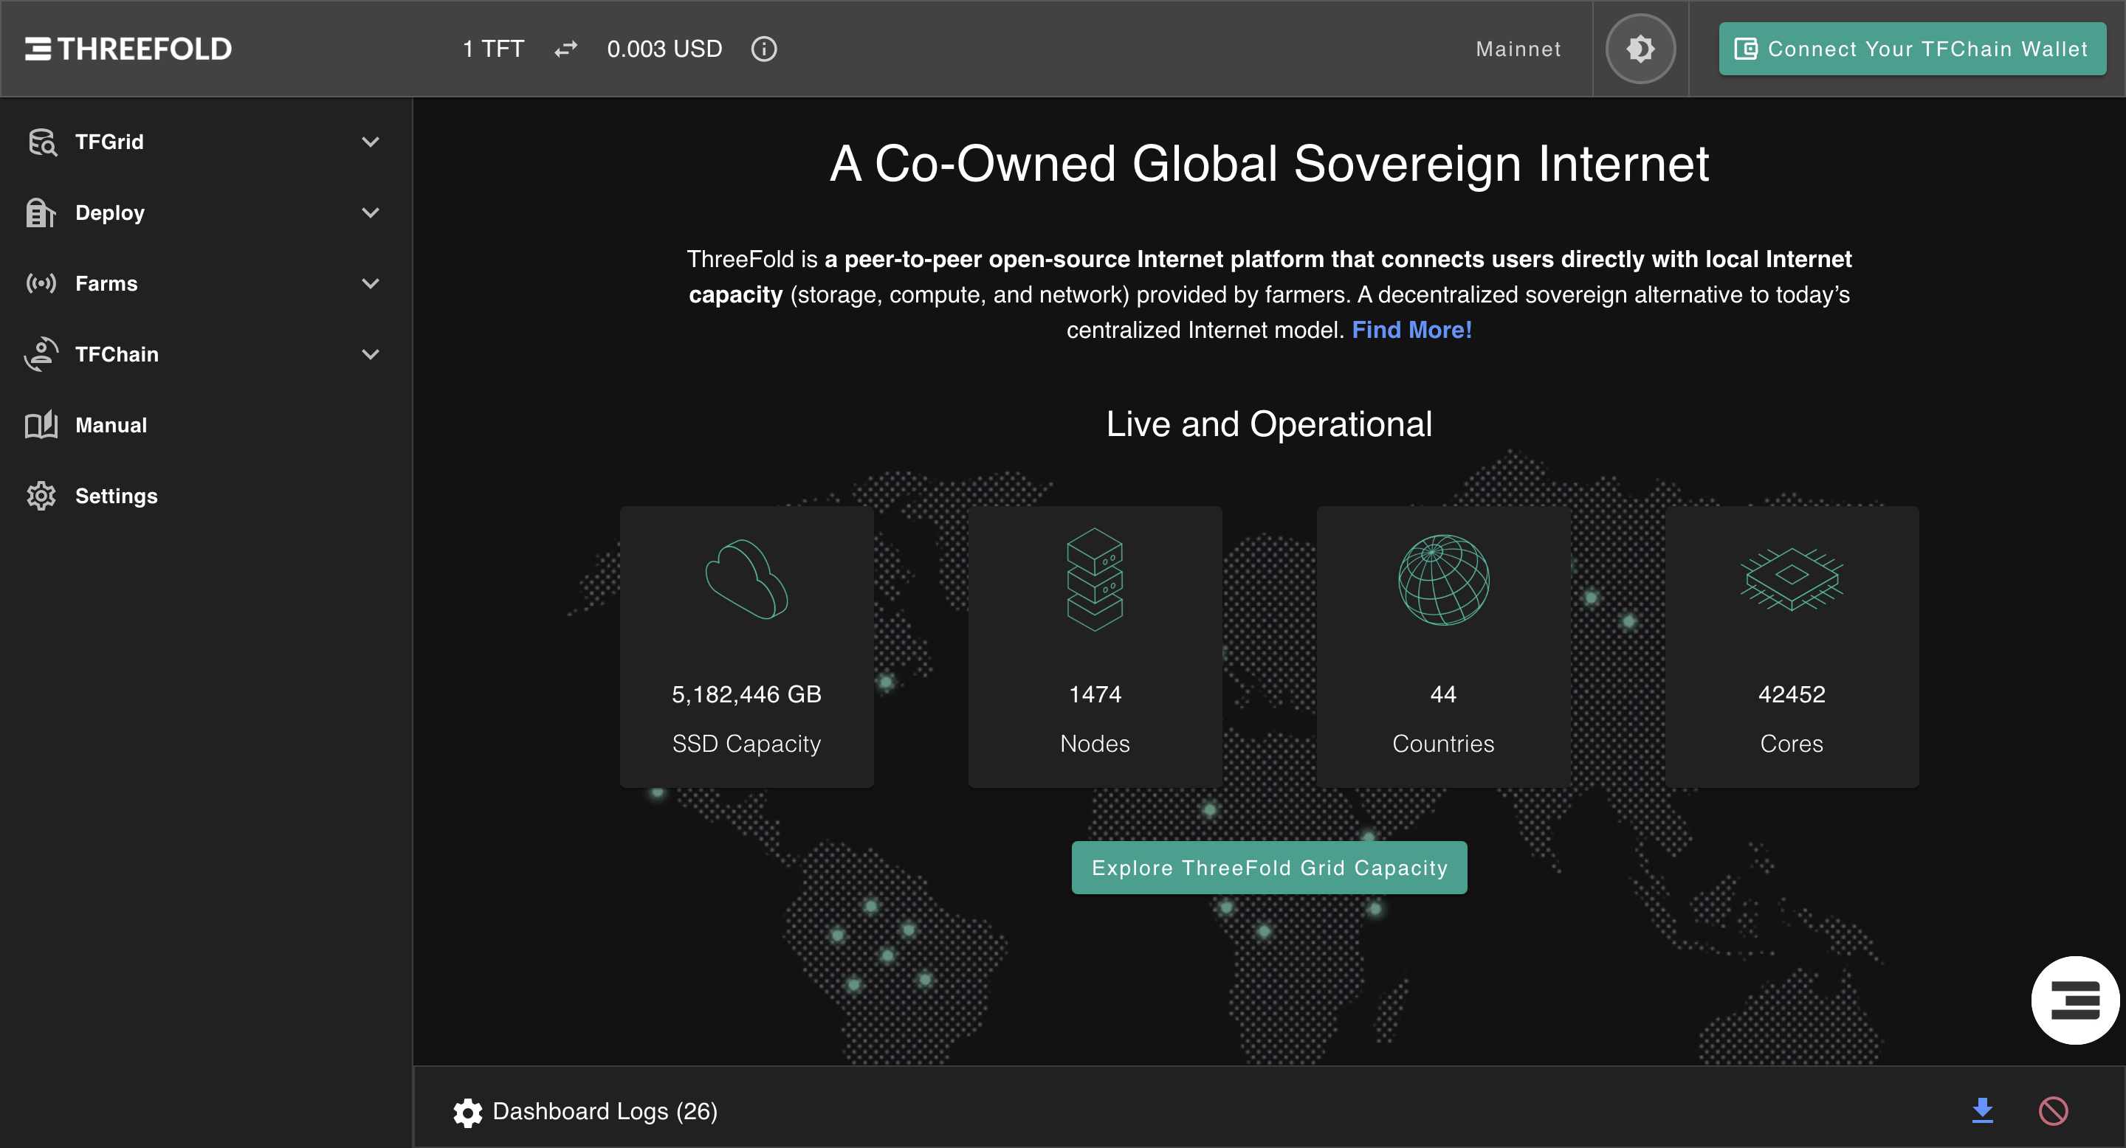This screenshot has width=2126, height=1148.
Task: Expand the Deploy chevron arrow
Action: (x=371, y=212)
